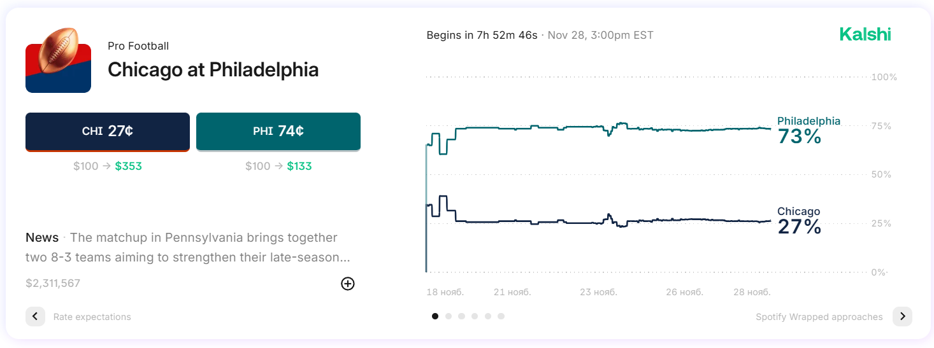Viewport: 934px width, 348px height.
Task: Open the Chicago at Philadelphia title
Action: tap(213, 69)
